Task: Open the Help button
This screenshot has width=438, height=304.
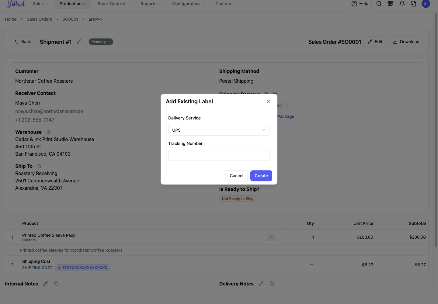Action: click(360, 4)
